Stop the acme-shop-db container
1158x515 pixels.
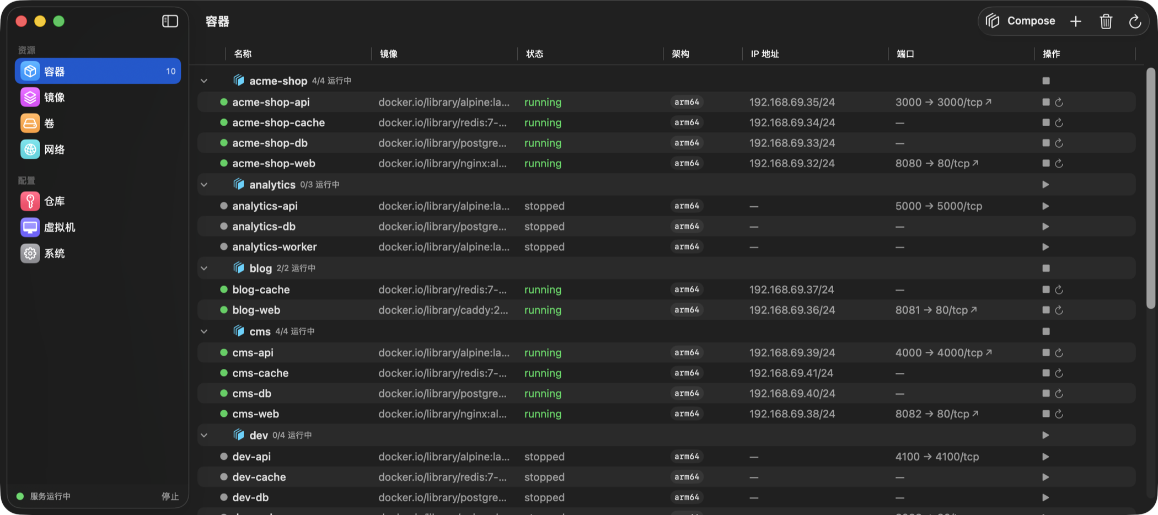1046,143
